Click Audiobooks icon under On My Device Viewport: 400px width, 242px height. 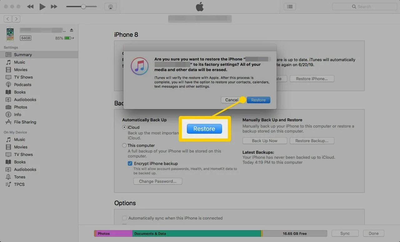click(8, 169)
